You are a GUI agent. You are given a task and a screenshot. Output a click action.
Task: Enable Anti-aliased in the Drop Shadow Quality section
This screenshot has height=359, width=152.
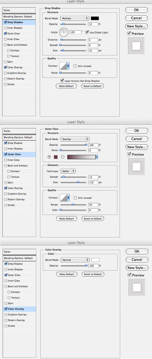click(x=75, y=66)
